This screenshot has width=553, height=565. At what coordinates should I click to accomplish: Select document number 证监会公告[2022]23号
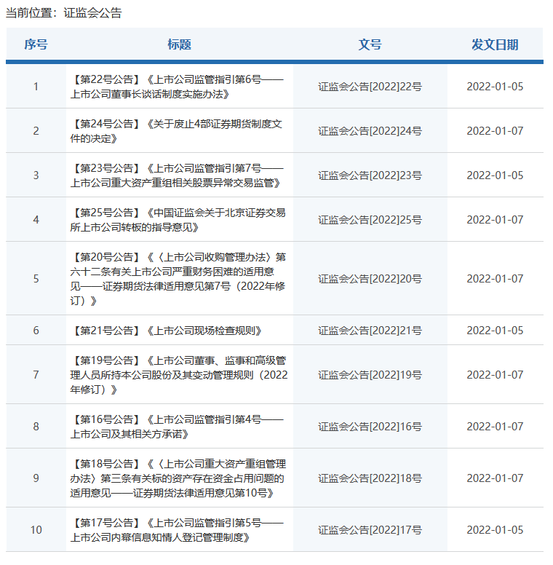[370, 175]
